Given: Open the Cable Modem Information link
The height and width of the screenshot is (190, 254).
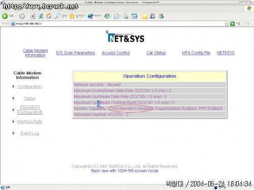Looking at the screenshot, I should coord(36,53).
